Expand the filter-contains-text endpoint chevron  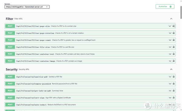click(x=170, y=54)
